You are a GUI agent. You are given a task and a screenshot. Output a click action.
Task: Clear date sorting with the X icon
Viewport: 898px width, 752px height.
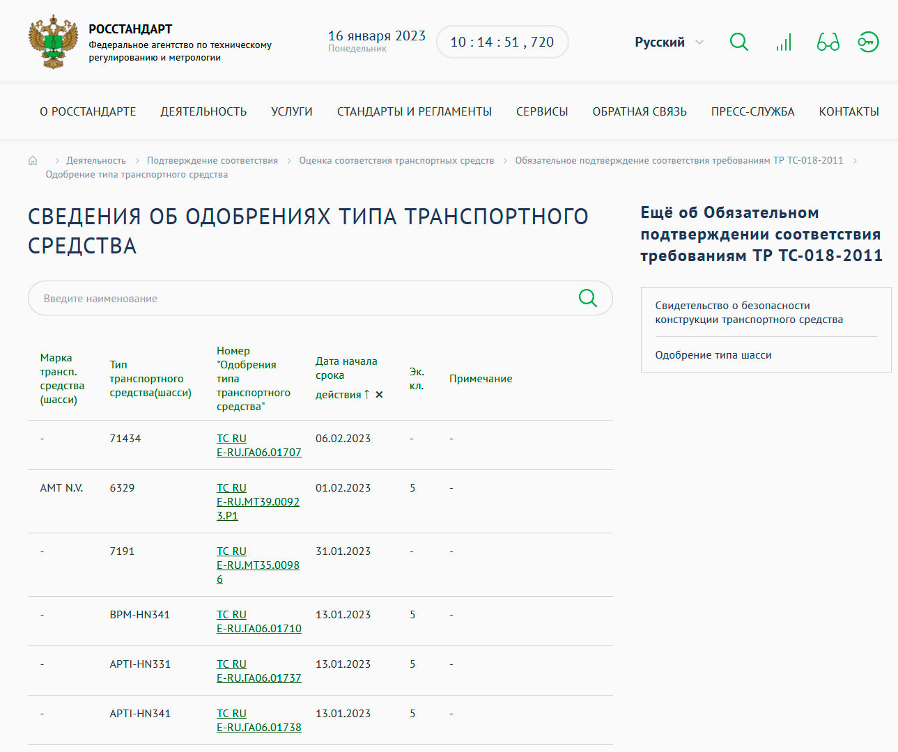click(379, 395)
